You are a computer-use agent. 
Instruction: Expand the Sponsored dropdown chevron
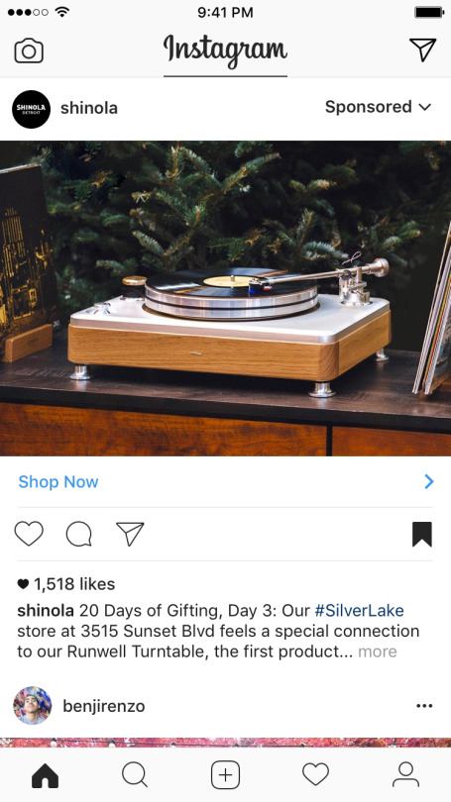(425, 107)
